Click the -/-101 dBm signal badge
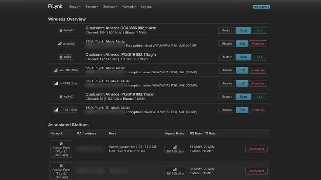This screenshot has height=180, width=321. [66, 110]
